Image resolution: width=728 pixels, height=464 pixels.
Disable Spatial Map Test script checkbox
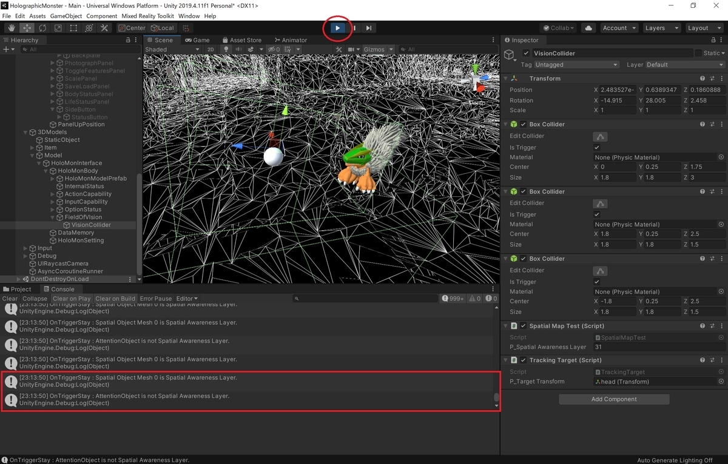524,326
